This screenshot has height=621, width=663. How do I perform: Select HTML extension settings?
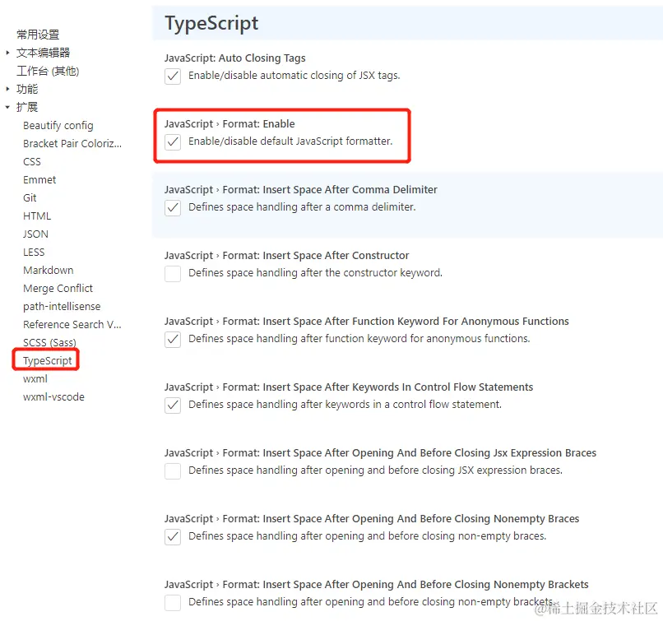point(37,216)
